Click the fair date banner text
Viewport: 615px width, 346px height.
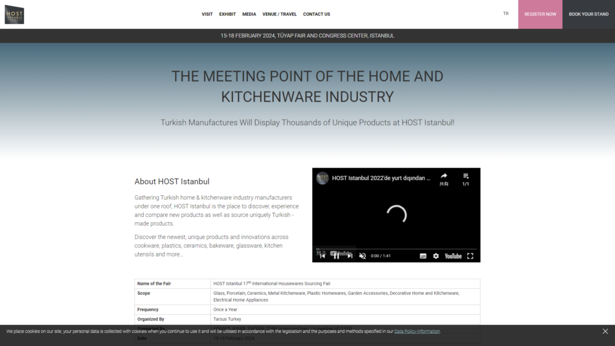pyautogui.click(x=307, y=35)
